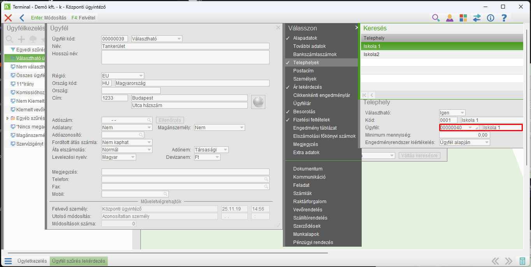Toggle the Fizetési feltételek option
Image resolution: width=531 pixels, height=267 pixels.
tap(311, 120)
